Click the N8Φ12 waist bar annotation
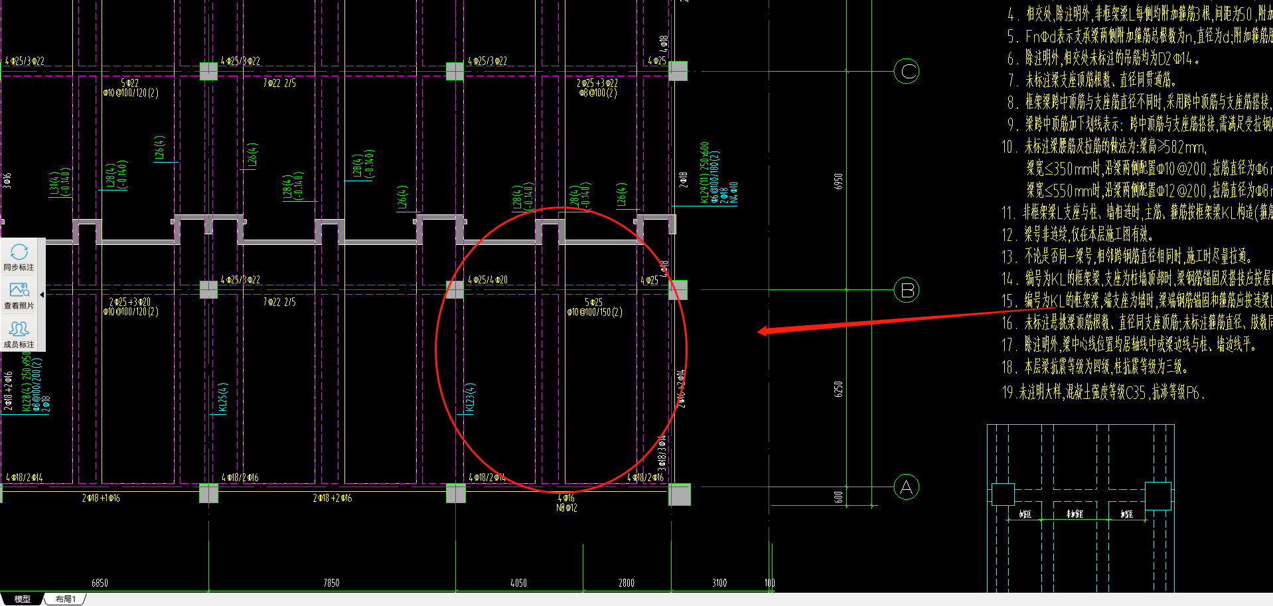This screenshot has height=606, width=1273. [566, 508]
